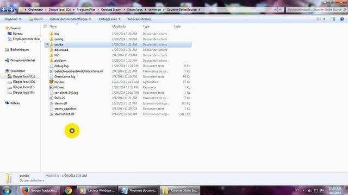Expand the address bar history dropdown
Screen dimensions: 348x195
click(275, 10)
